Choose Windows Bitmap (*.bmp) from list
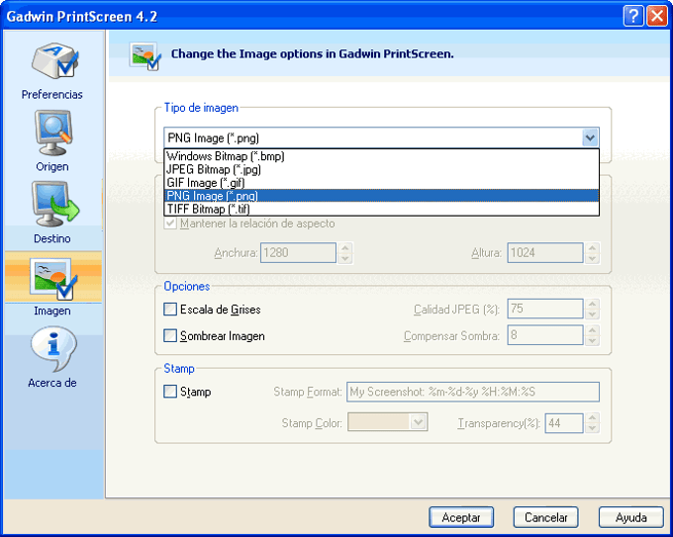 pos(382,156)
